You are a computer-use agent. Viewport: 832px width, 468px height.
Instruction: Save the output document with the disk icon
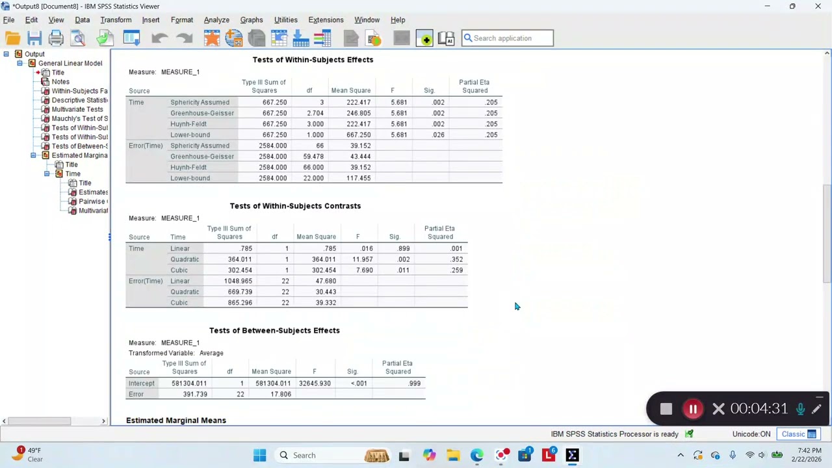tap(34, 38)
